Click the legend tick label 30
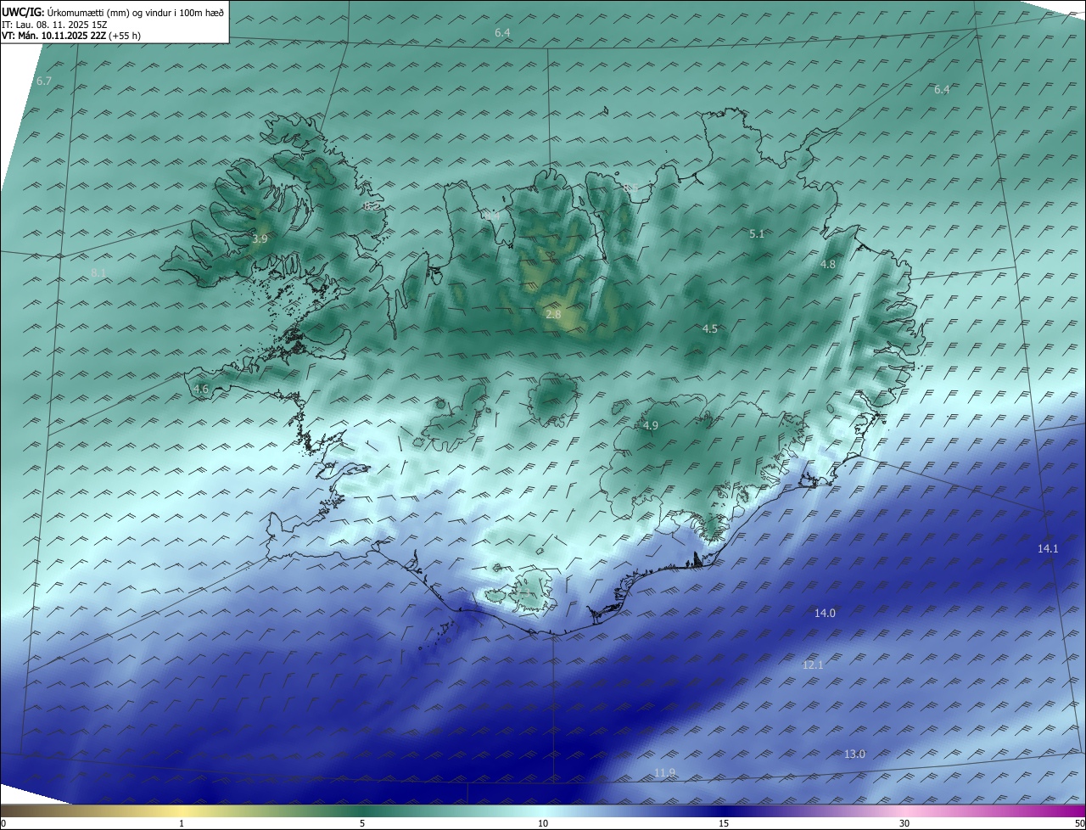Viewport: 1086px width, 830px height. tap(904, 823)
